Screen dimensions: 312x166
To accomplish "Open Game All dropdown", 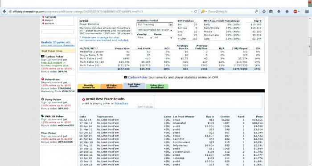I will coord(164,37).
